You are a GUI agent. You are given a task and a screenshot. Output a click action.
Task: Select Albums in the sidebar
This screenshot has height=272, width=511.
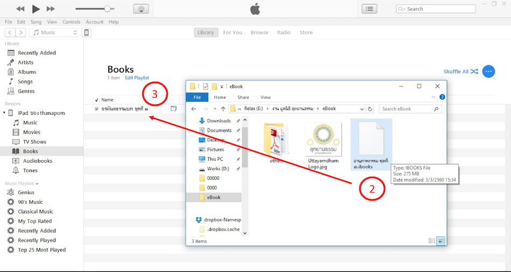(27, 72)
